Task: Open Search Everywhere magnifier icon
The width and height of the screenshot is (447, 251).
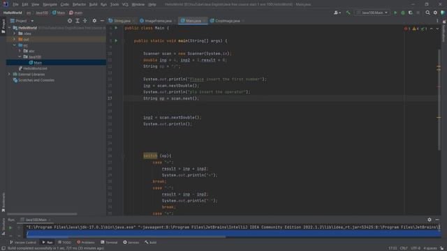Action: click(x=427, y=13)
